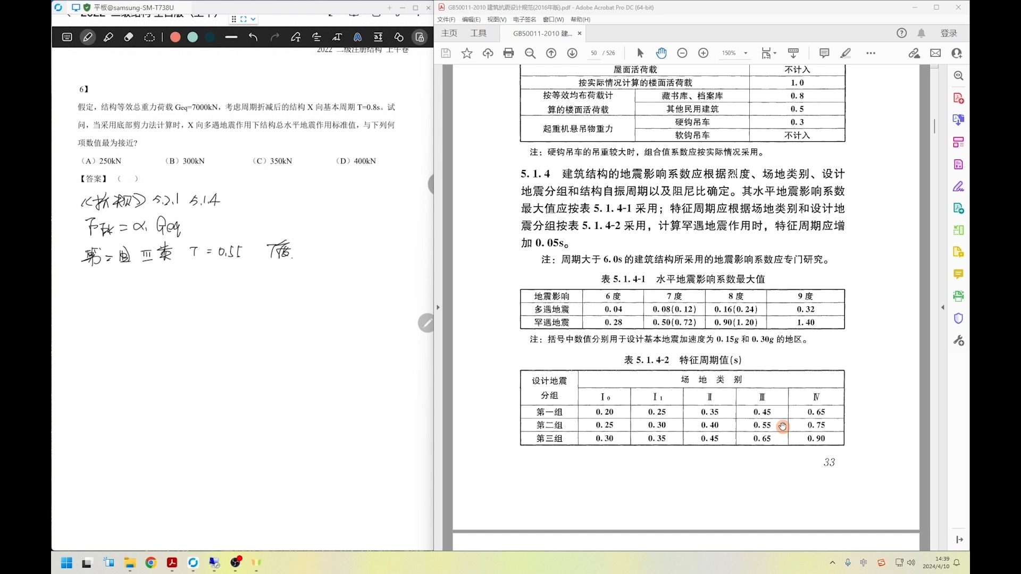
Task: Click the 登录 sign-in button
Action: 949,33
